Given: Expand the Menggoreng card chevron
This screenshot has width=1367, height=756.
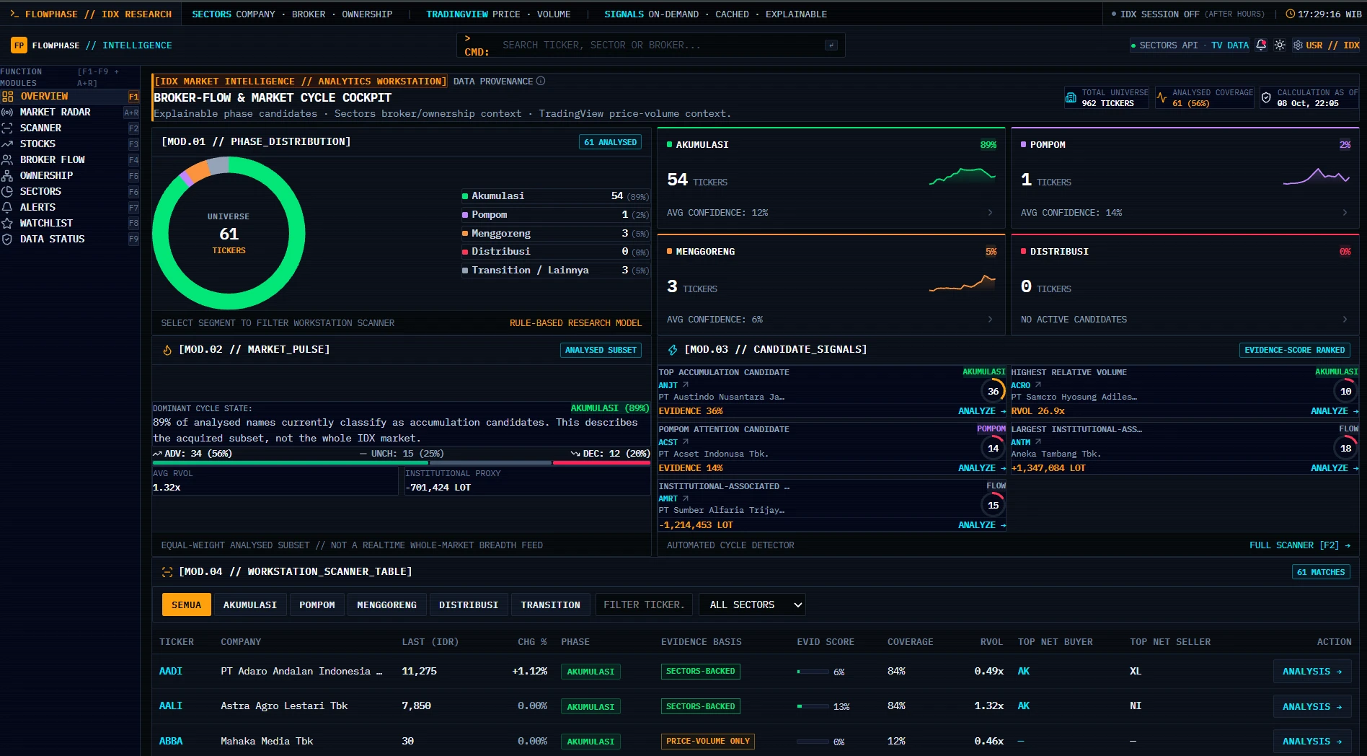Looking at the screenshot, I should click(x=990, y=319).
